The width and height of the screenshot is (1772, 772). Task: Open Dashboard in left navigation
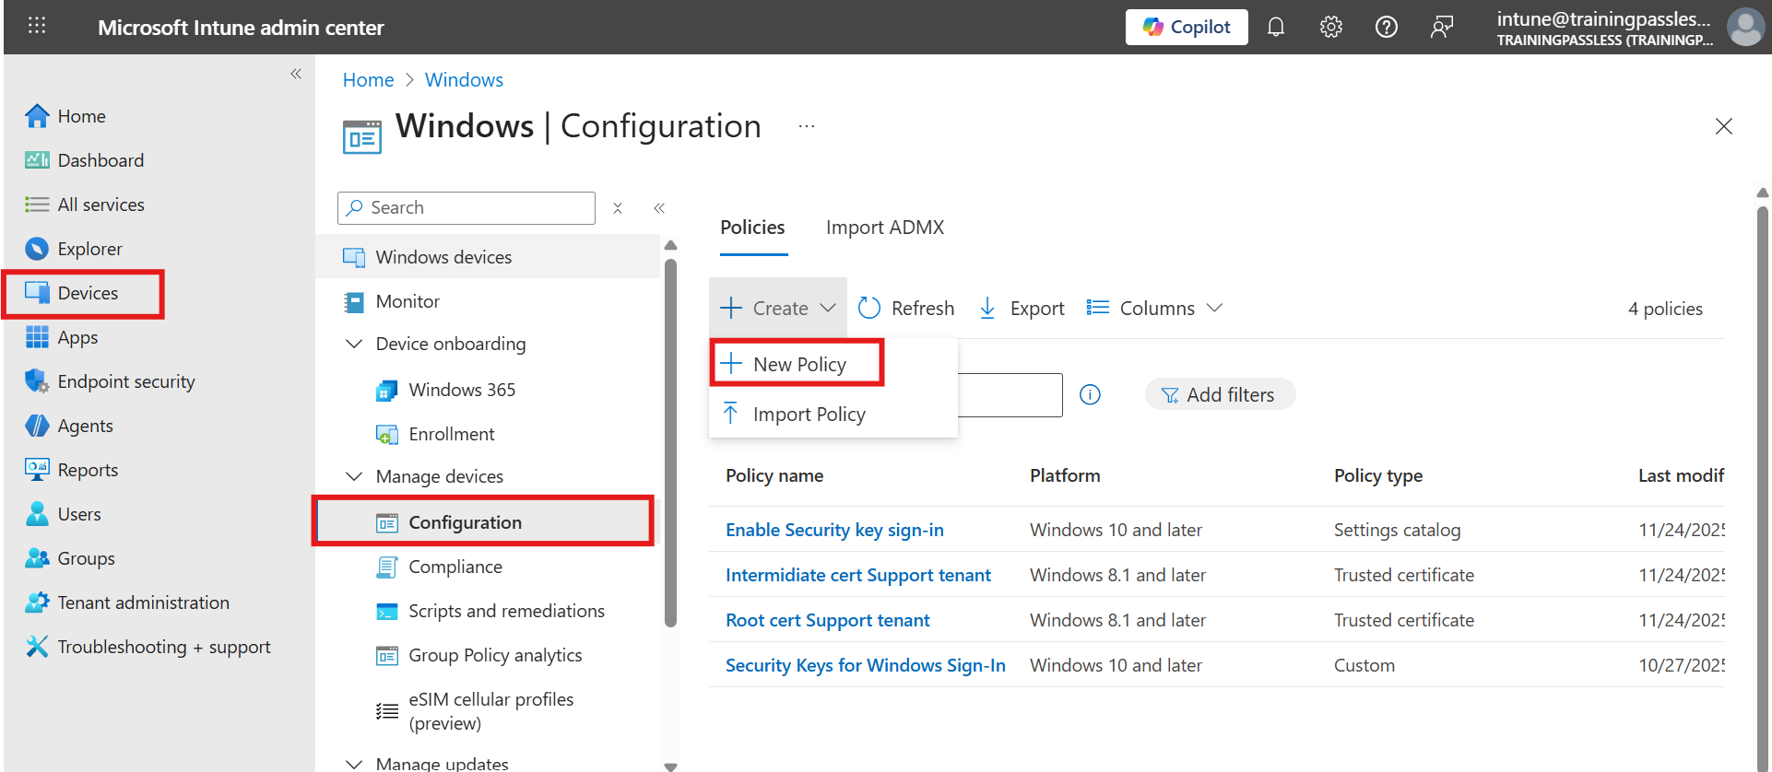tap(85, 160)
